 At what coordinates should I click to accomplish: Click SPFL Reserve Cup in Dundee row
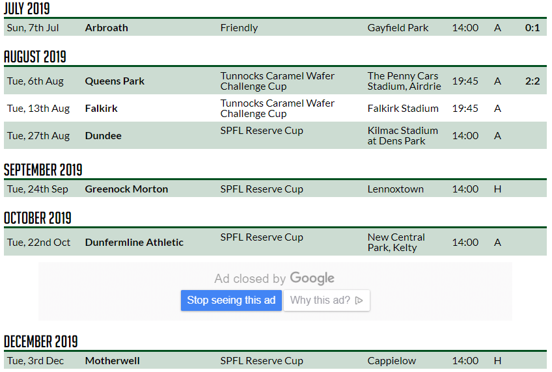click(x=262, y=131)
